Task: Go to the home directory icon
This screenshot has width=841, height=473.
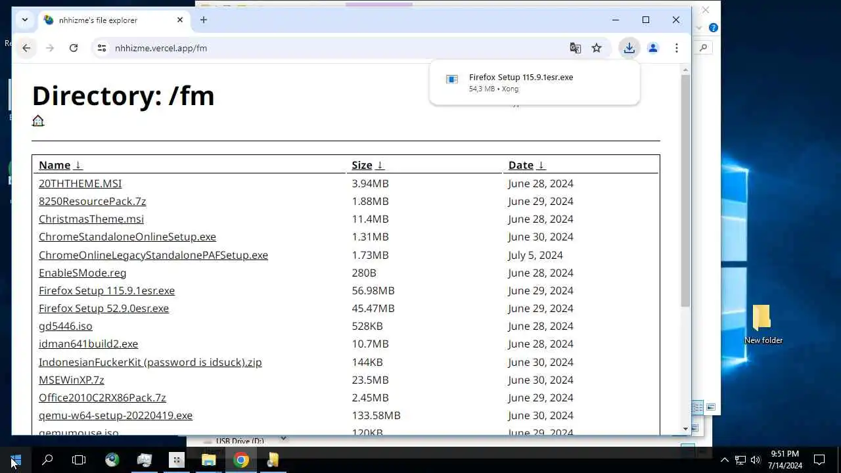Action: [38, 121]
